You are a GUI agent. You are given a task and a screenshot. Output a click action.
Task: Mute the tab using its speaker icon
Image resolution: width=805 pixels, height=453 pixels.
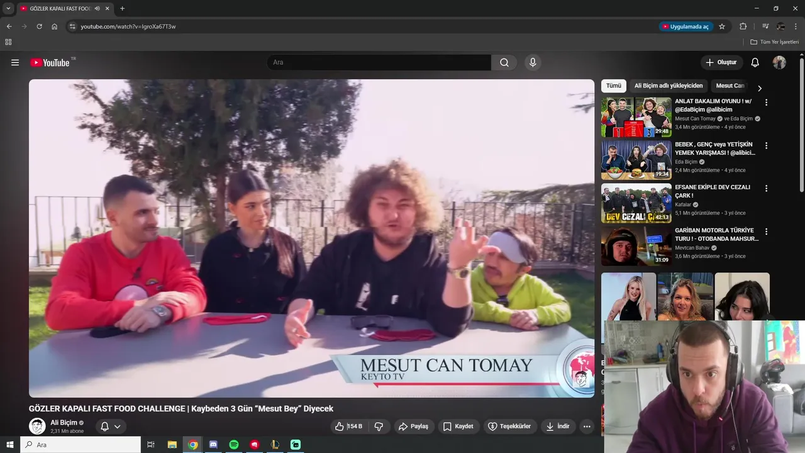point(97,9)
